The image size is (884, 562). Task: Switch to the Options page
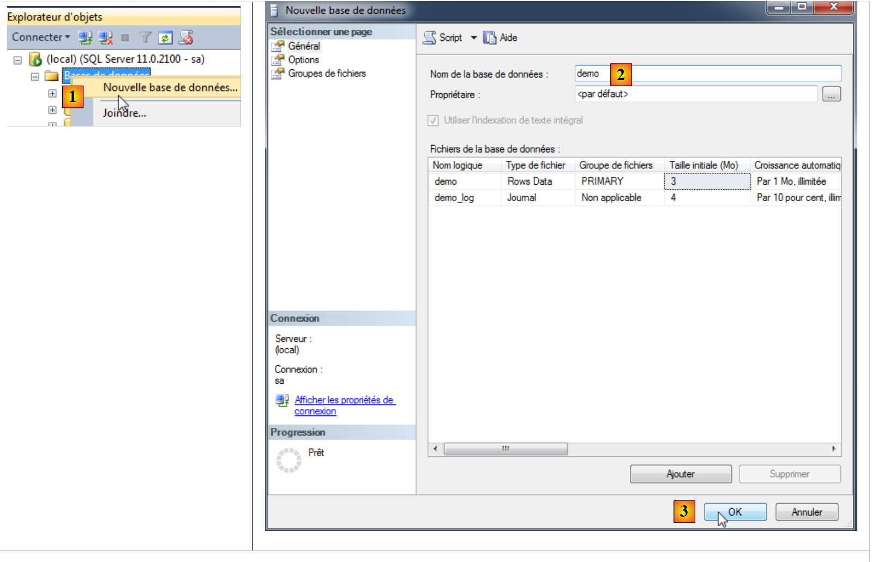coord(303,60)
